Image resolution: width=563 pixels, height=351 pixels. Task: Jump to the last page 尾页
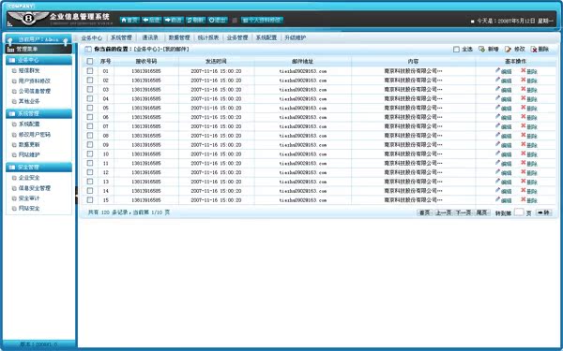482,212
